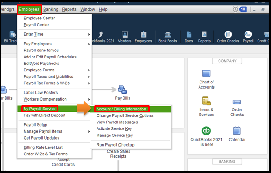271x173 pixels.
Task: Click the Items & Services icon
Action: coord(206,101)
